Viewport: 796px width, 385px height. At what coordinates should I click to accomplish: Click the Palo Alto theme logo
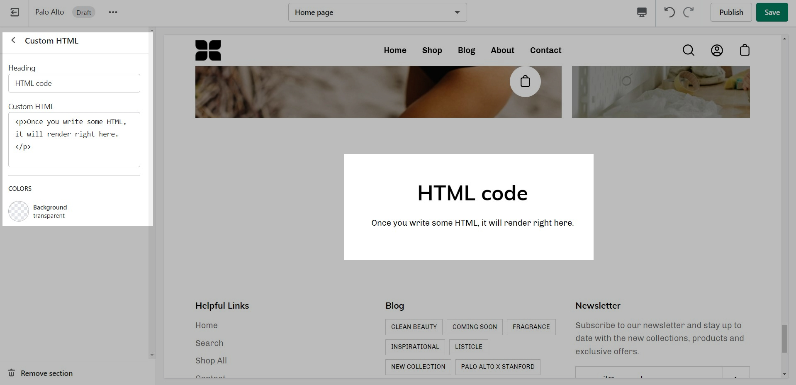208,50
